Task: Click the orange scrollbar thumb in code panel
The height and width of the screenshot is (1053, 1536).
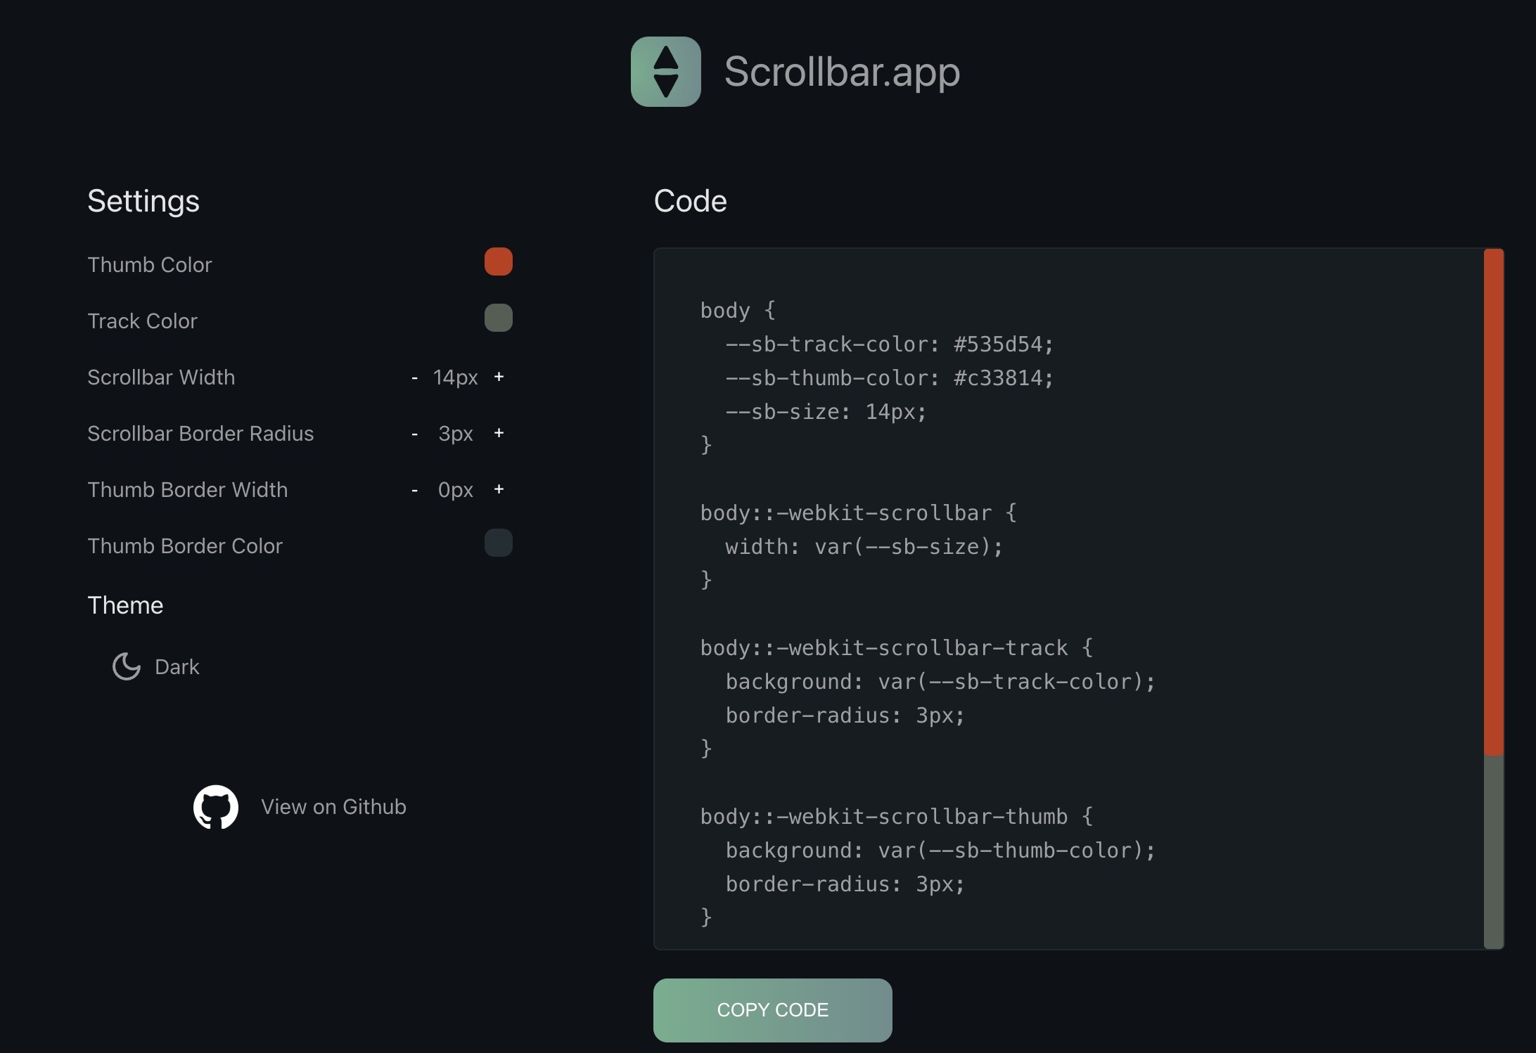Action: (x=1494, y=502)
